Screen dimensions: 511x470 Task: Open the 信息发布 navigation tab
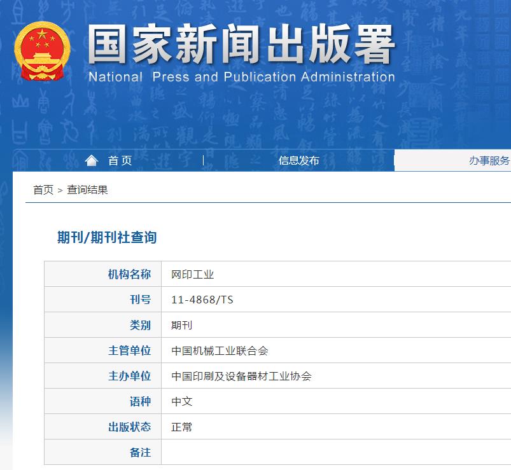[x=299, y=160]
